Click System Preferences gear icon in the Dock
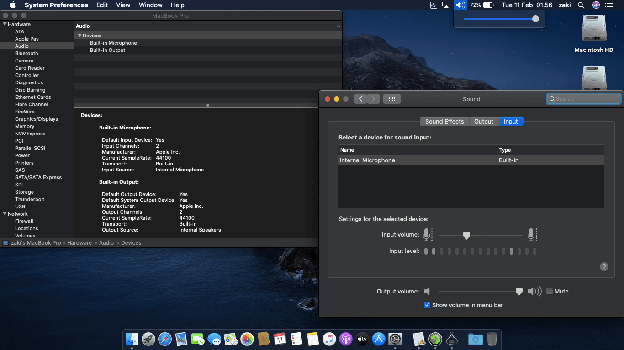Viewport: 624px width, 350px height. (x=395, y=339)
